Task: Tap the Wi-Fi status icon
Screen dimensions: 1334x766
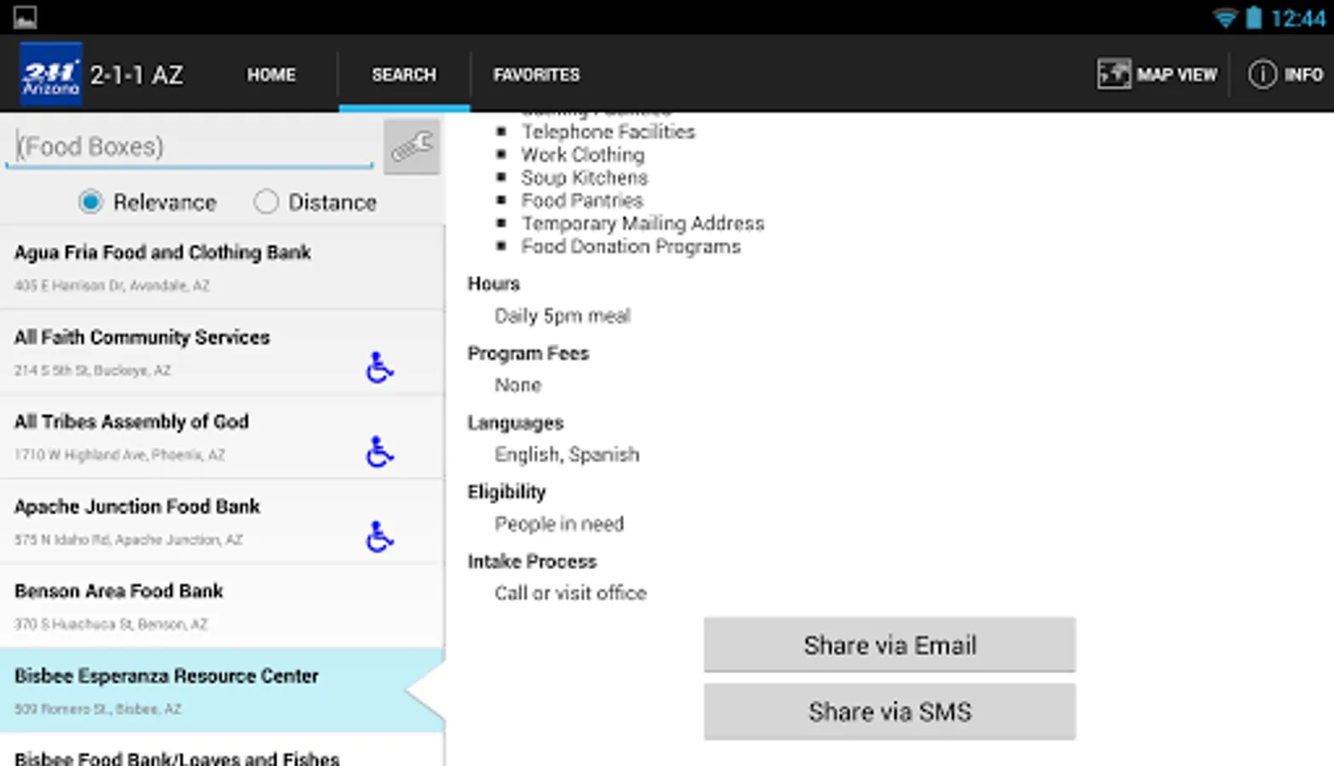Action: click(1225, 18)
